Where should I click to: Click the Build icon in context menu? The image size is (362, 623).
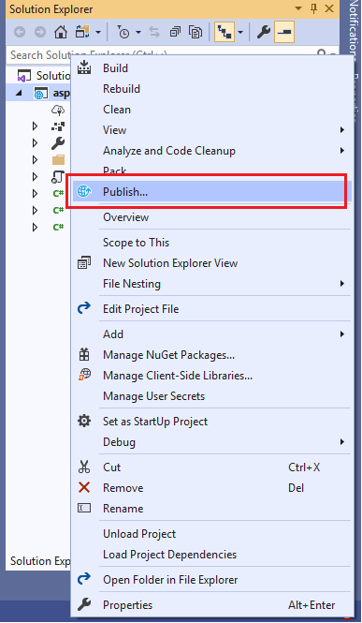tap(84, 67)
